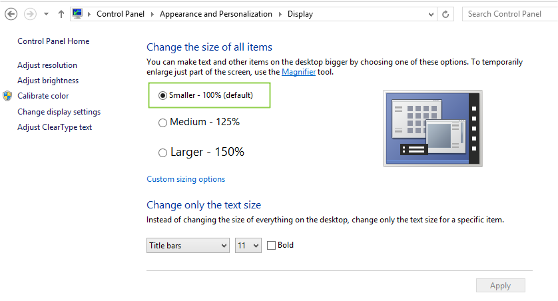Click the Forward navigation arrow
This screenshot has height=301, width=558.
pyautogui.click(x=30, y=14)
